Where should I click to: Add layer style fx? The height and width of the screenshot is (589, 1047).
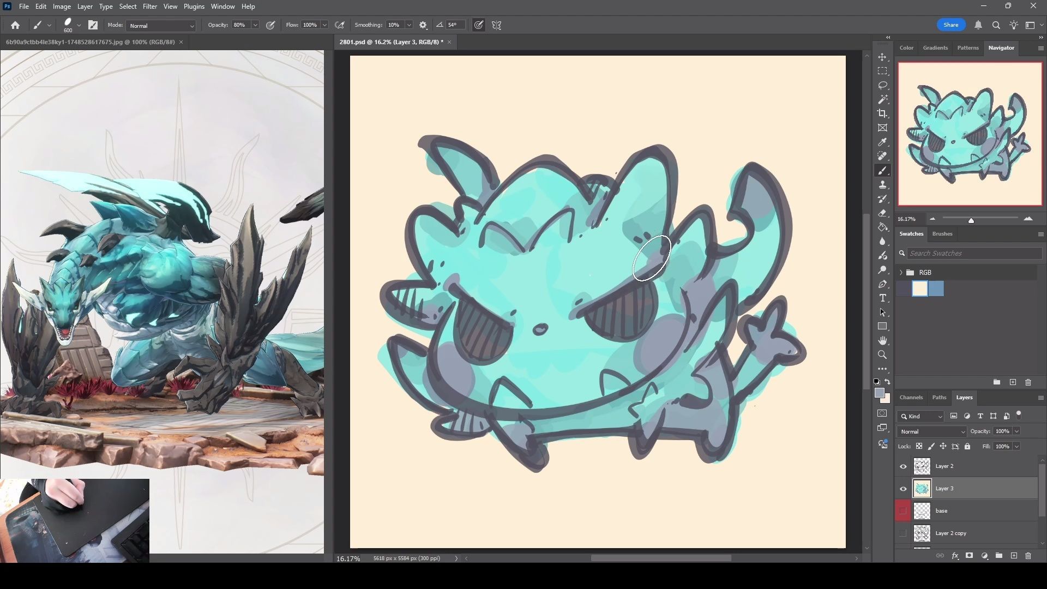955,556
